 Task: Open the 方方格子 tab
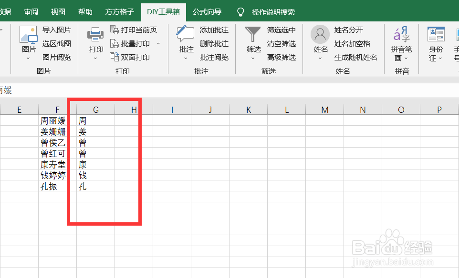[119, 12]
